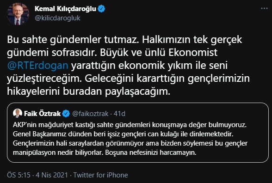Open Faik Öztrak's small avatar
272x183 pixels.
[x=18, y=113]
